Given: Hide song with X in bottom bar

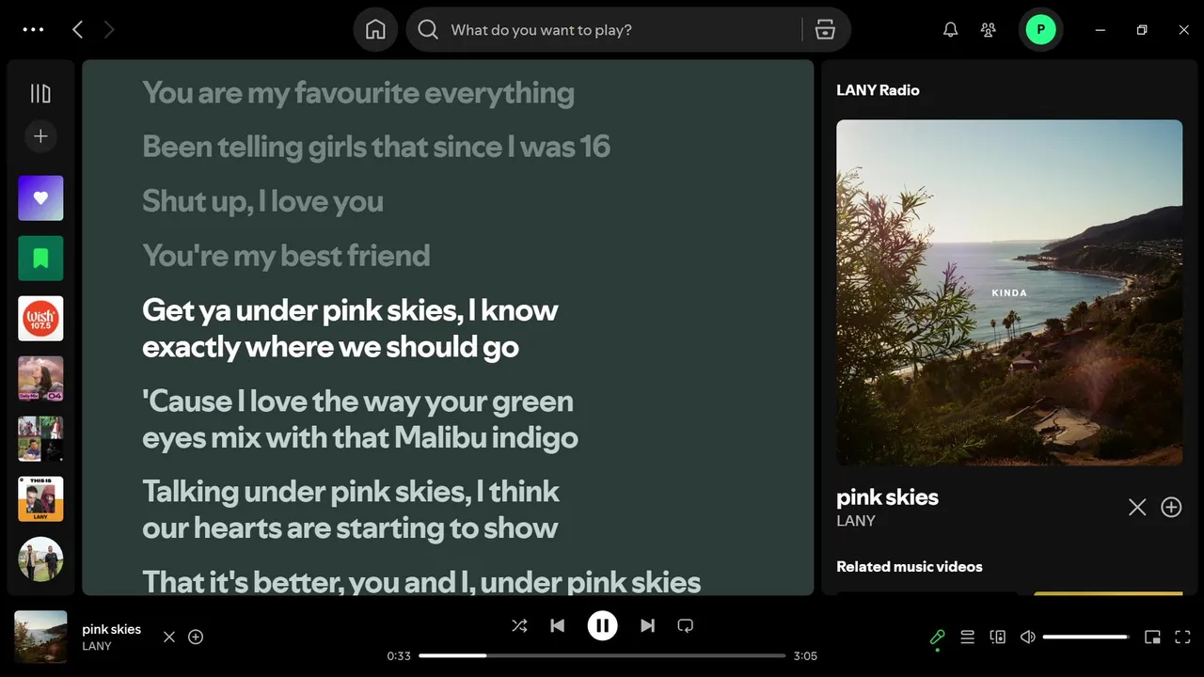Looking at the screenshot, I should [169, 637].
